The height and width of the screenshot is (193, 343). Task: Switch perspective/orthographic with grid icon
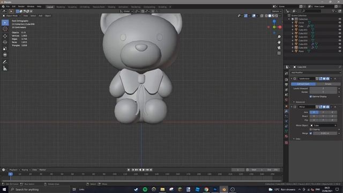tap(279, 53)
